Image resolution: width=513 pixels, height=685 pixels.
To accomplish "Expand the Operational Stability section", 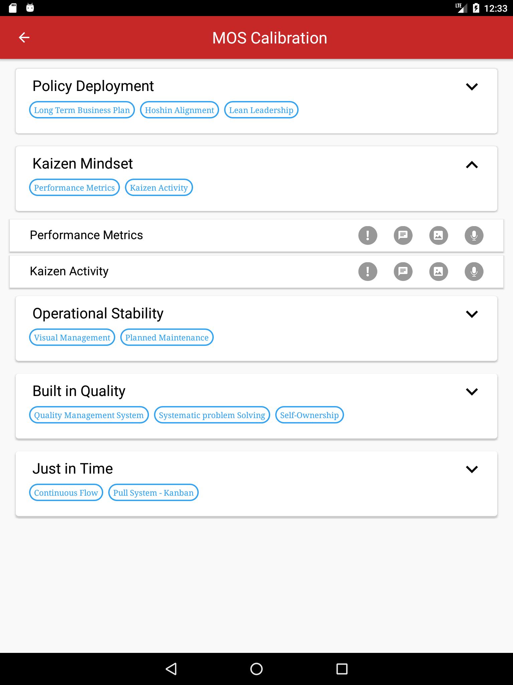I will (472, 314).
